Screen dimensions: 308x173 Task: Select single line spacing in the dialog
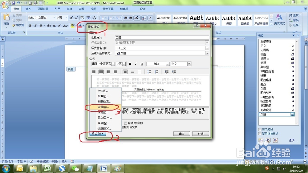125,72
